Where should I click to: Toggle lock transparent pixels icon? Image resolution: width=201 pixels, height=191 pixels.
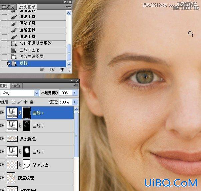(x=13, y=102)
